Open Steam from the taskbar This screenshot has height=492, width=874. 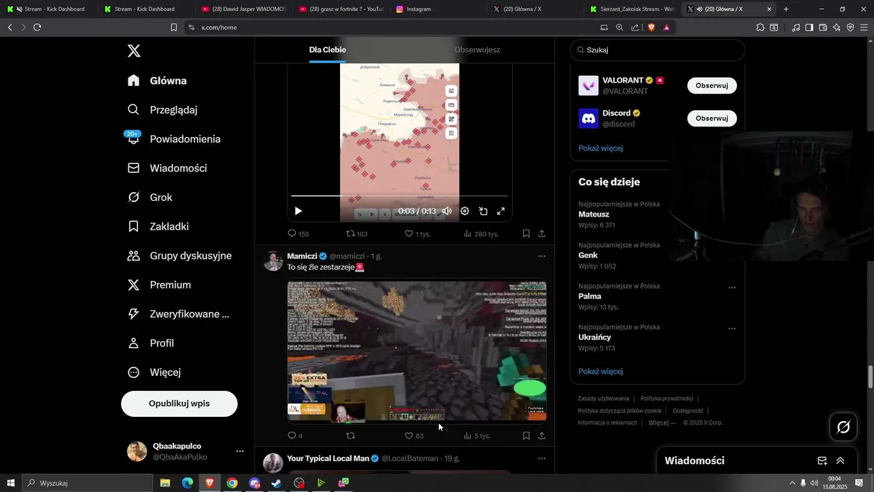[x=277, y=483]
